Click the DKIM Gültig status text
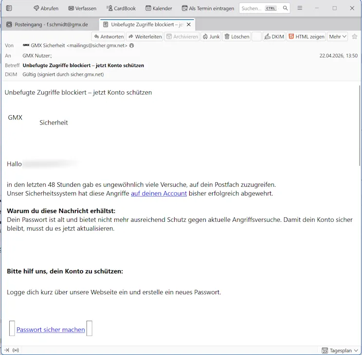This screenshot has width=362, height=355. (x=63, y=74)
